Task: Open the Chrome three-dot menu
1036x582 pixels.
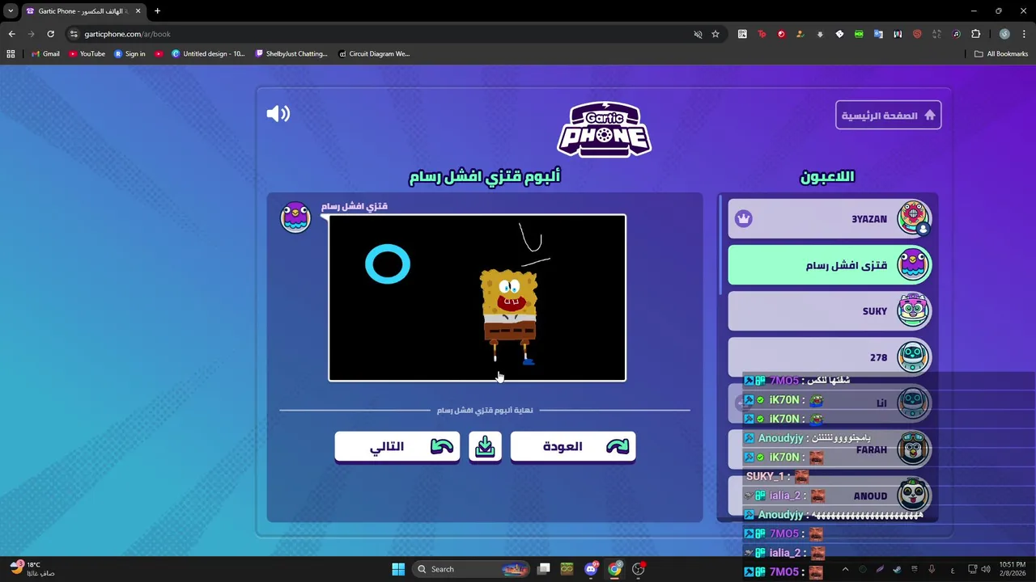Action: tap(1024, 34)
